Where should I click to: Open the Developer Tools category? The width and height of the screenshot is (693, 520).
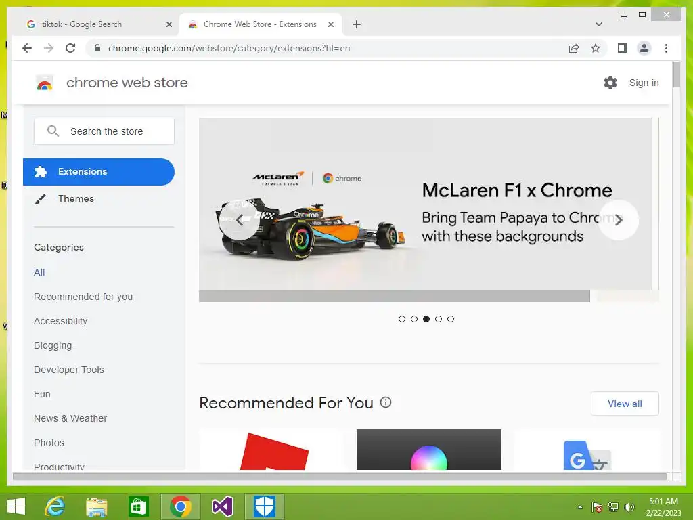pos(69,370)
